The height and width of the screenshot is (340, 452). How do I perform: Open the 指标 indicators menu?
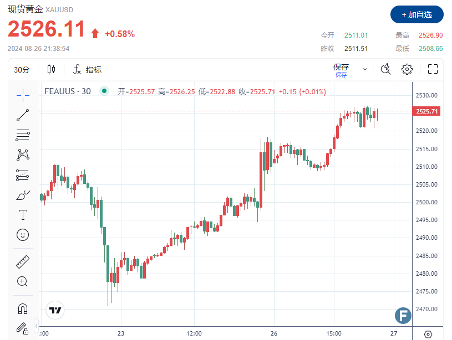(x=87, y=70)
